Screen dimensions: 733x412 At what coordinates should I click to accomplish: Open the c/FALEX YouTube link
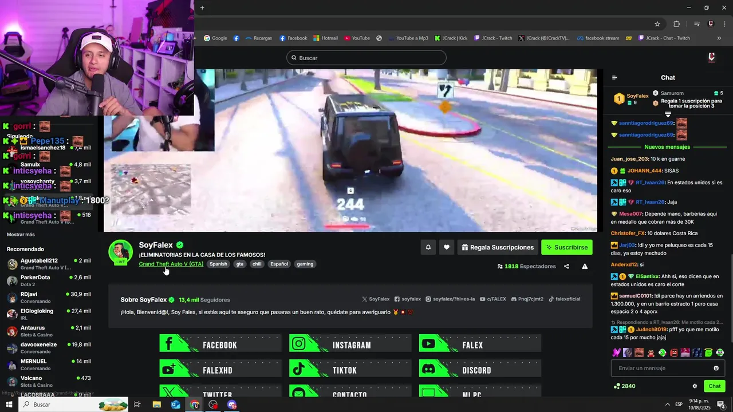493,299
